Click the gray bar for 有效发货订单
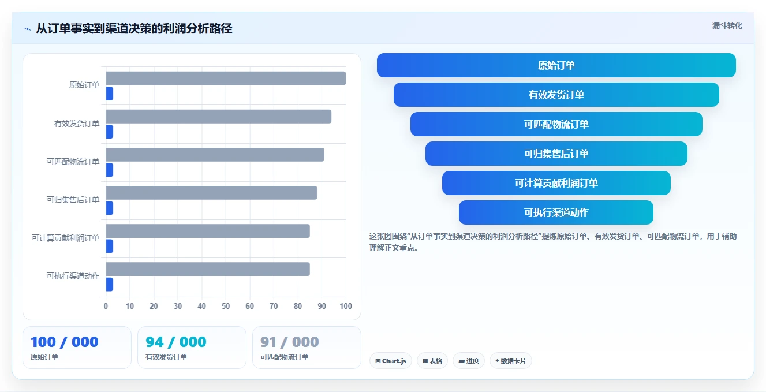This screenshot has height=392, width=766. click(x=218, y=117)
